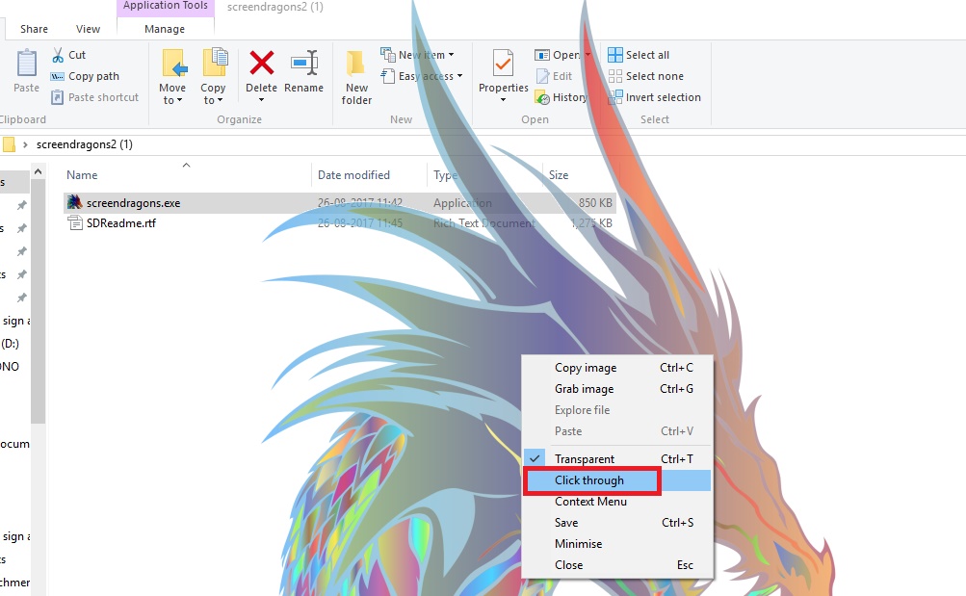Enable Click through in the context menu

pyautogui.click(x=591, y=479)
